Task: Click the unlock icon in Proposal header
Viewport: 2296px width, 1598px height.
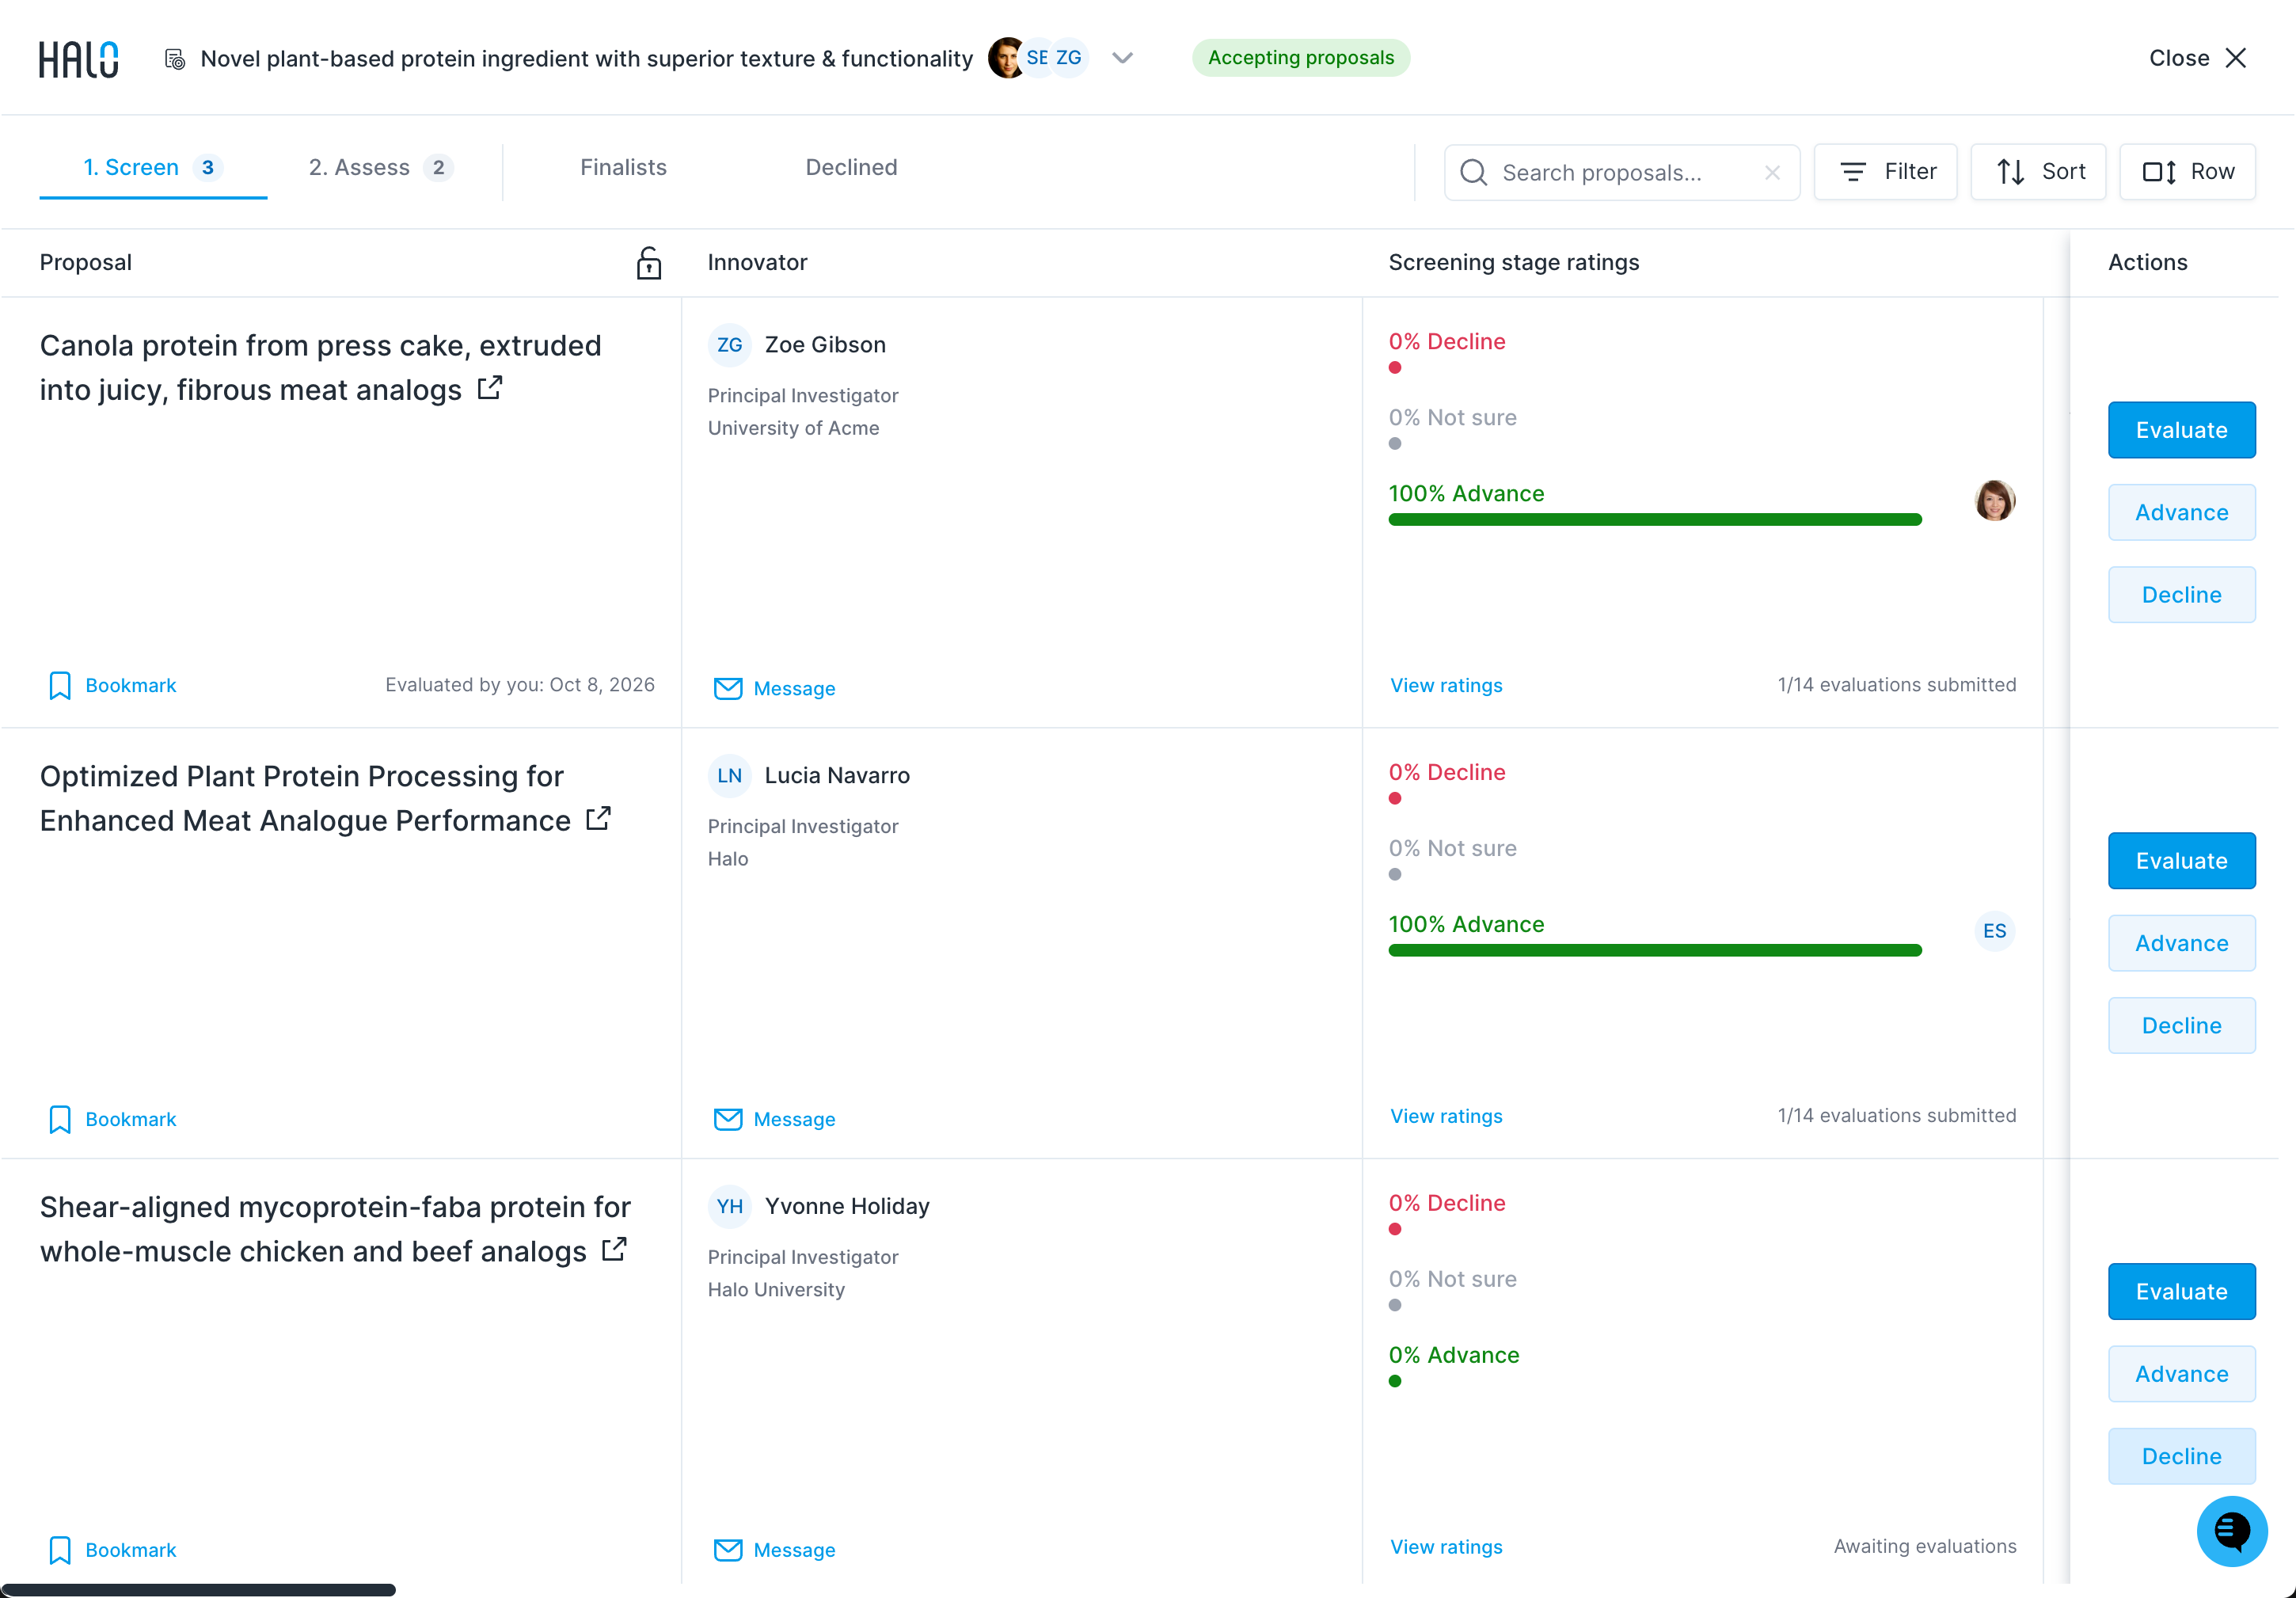Action: pos(649,263)
